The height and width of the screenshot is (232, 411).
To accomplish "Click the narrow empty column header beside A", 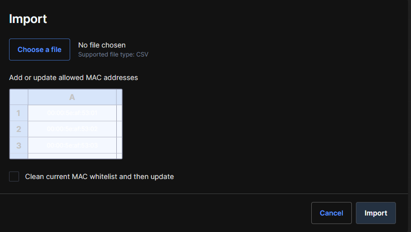I will click(x=119, y=97).
